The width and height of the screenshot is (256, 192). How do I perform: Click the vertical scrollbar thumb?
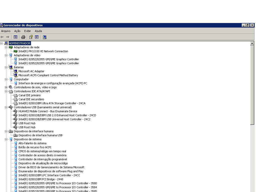(252, 85)
